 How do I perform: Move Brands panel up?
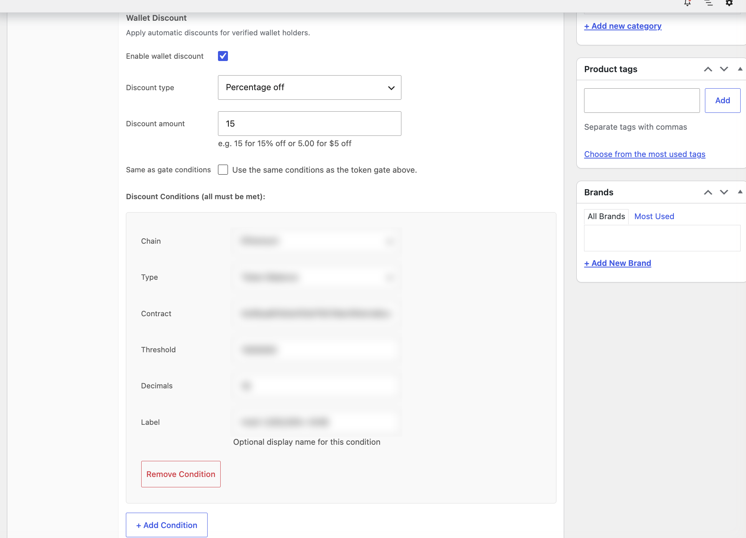pos(708,192)
